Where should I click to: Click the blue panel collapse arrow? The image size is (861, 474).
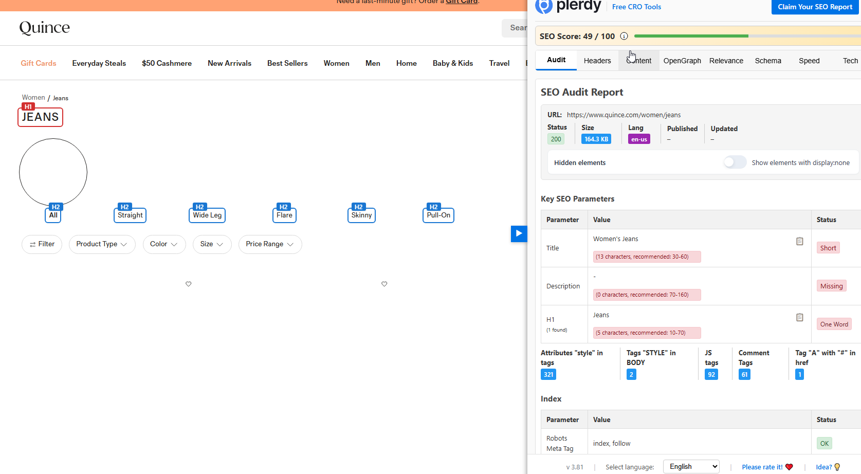point(519,233)
